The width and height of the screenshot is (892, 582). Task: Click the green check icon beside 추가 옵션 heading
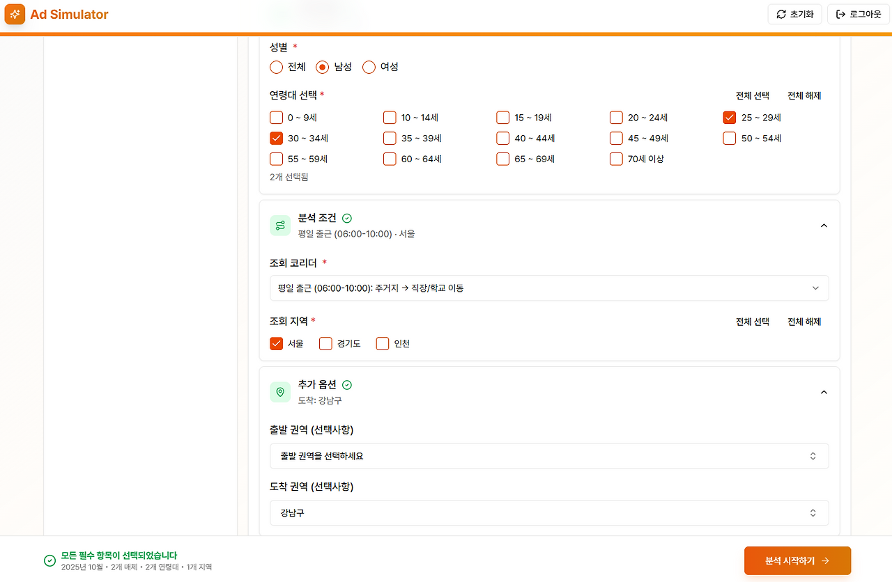(x=347, y=384)
